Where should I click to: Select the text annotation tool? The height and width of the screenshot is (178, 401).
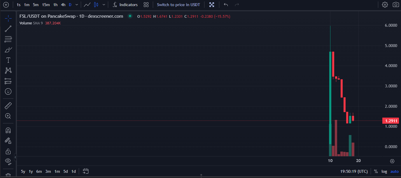click(8, 60)
